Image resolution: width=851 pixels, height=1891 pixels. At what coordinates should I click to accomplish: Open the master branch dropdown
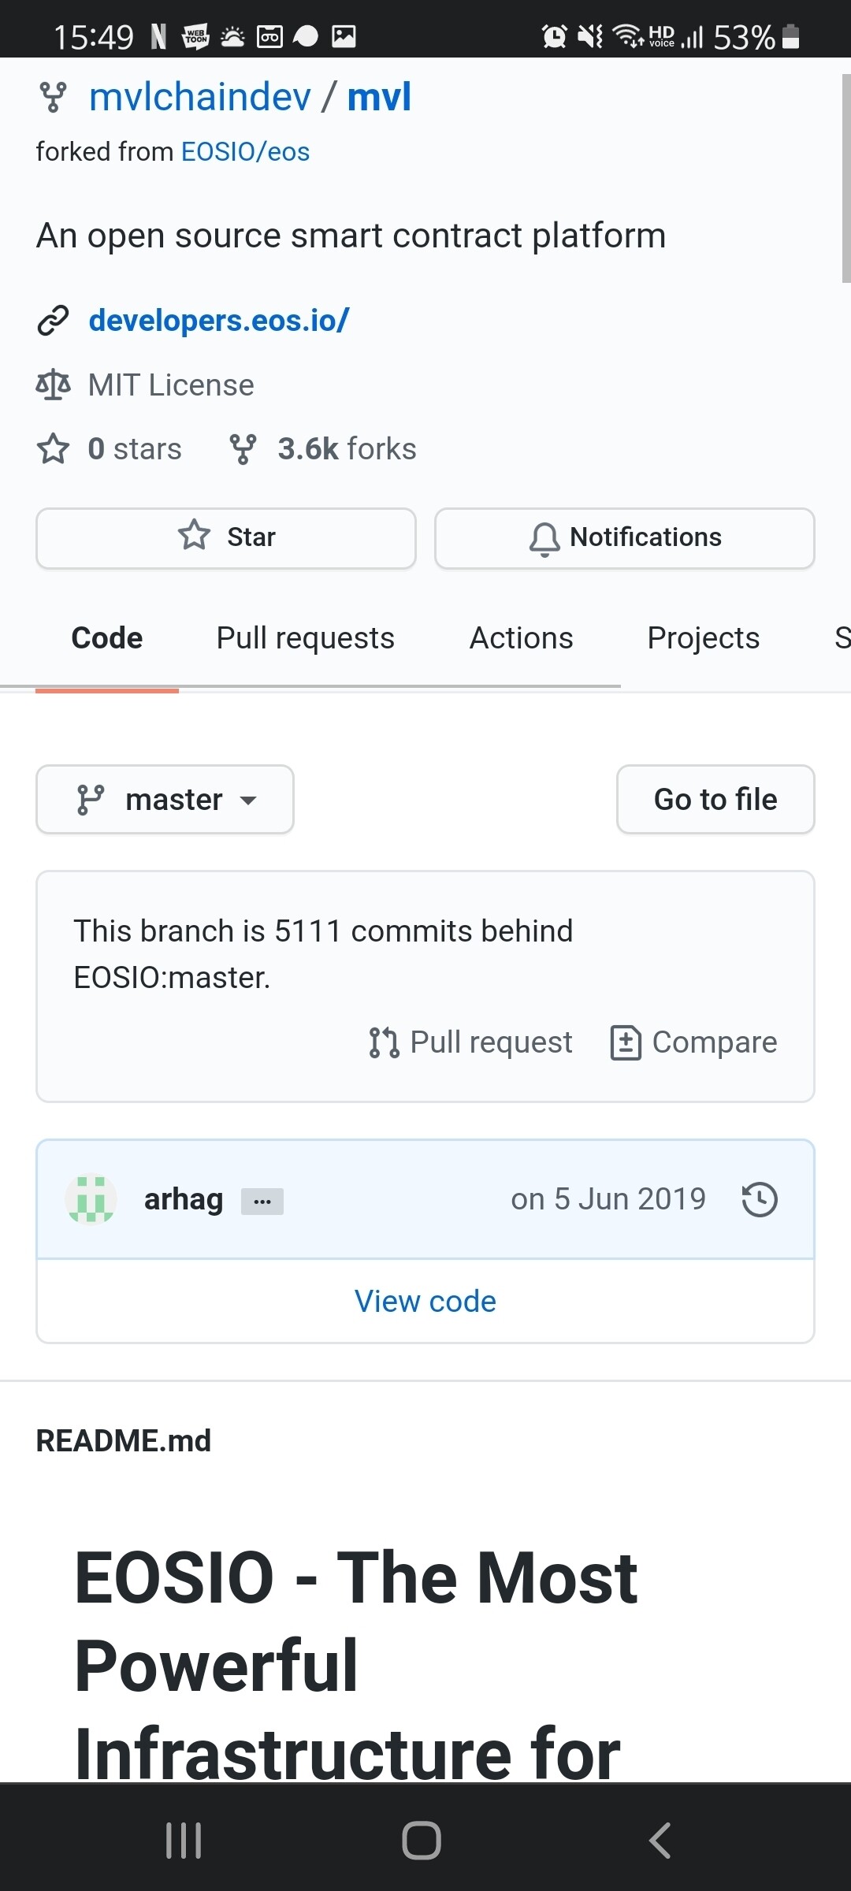point(165,800)
